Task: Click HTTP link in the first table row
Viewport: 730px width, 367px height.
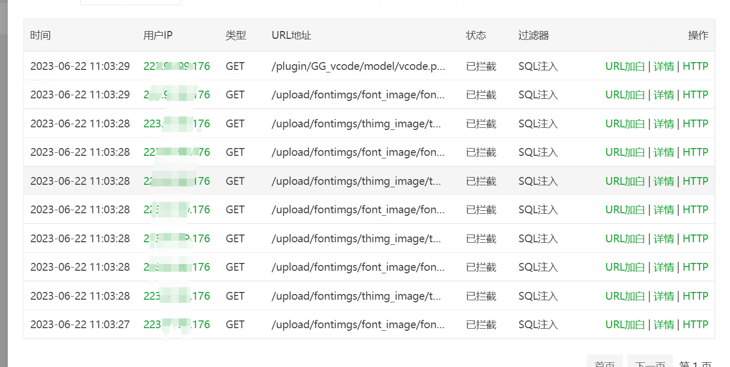Action: (695, 66)
